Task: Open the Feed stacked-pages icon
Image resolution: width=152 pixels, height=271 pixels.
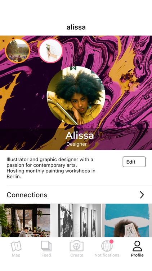Action: tap(46, 246)
